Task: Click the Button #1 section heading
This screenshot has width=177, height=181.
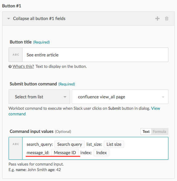Action: [x=11, y=6]
